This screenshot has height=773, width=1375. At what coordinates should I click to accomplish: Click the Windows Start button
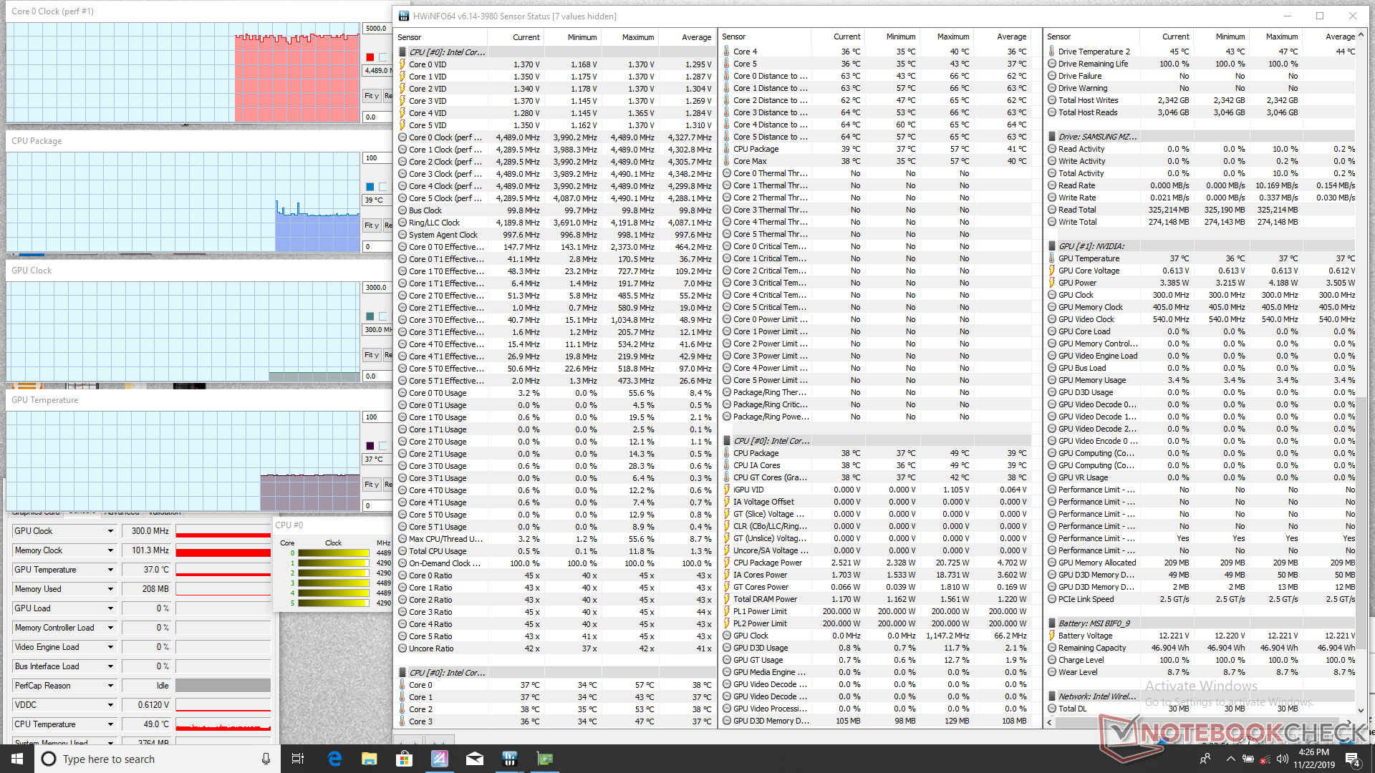coord(17,759)
